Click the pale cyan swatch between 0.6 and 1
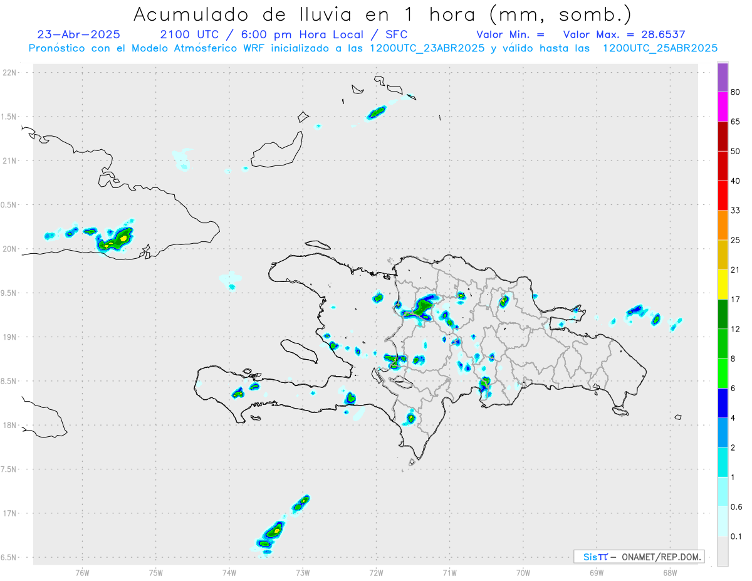Image resolution: width=752 pixels, height=581 pixels. pyautogui.click(x=723, y=491)
